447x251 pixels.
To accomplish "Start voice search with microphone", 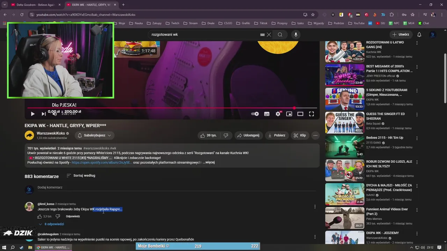I will [296, 35].
